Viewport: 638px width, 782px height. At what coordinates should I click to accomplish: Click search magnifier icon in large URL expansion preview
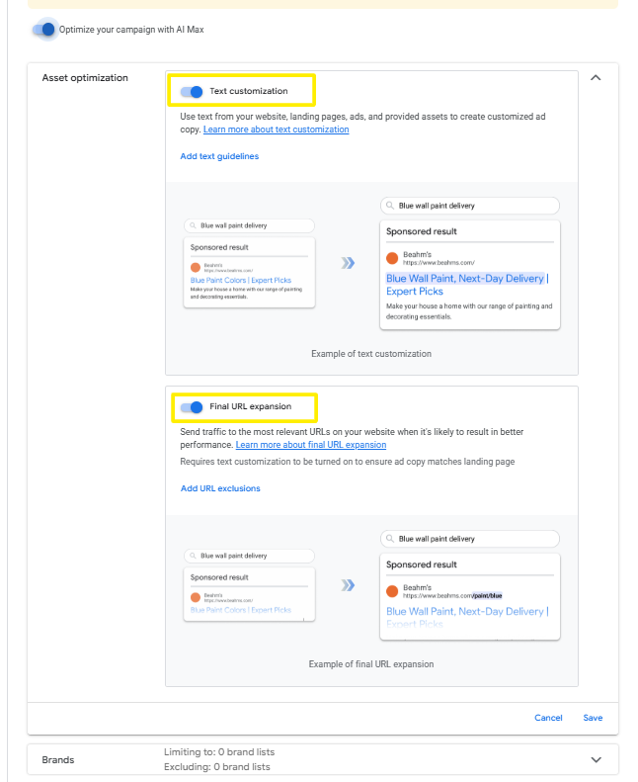(x=390, y=539)
